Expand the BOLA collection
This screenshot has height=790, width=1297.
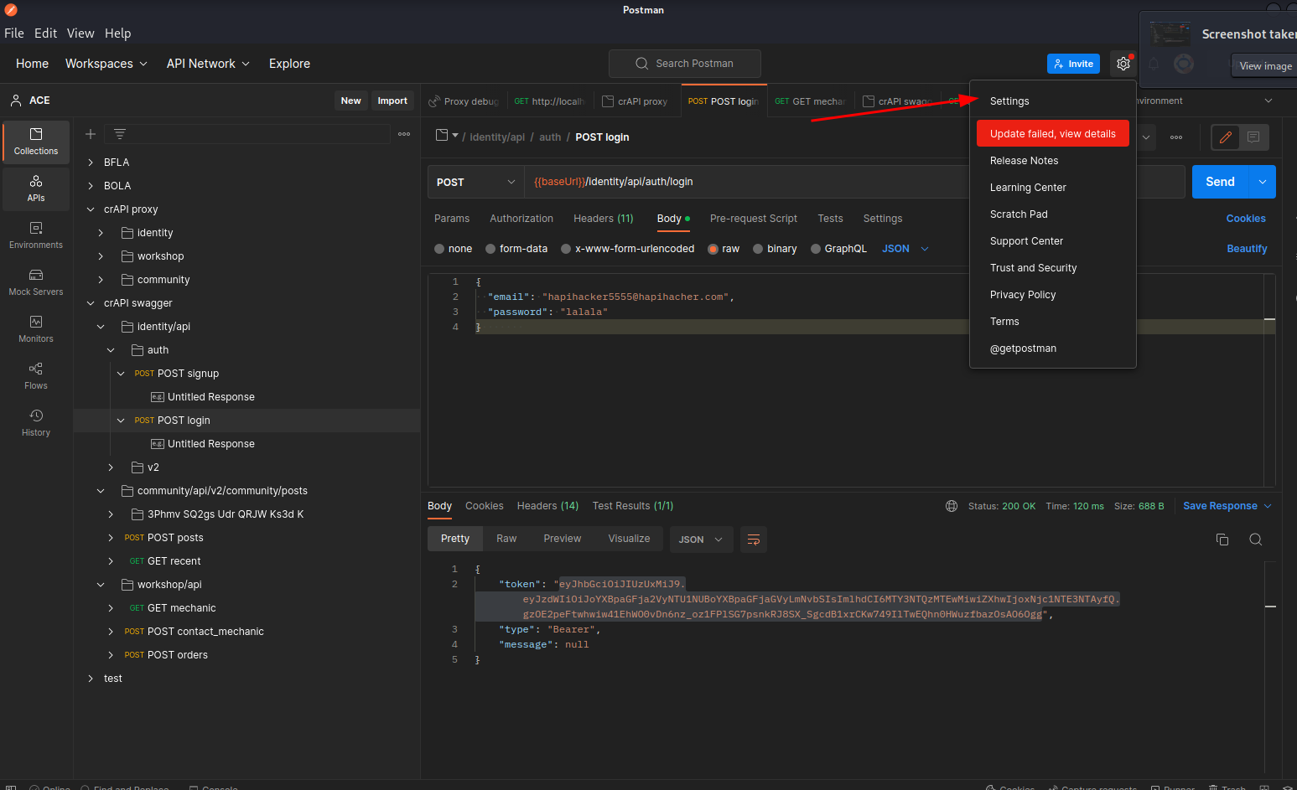click(x=91, y=186)
